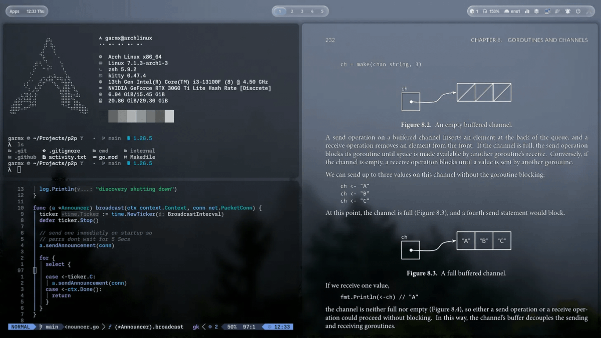This screenshot has height=338, width=601.
Task: Click the headphones volume icon
Action: tap(485, 11)
